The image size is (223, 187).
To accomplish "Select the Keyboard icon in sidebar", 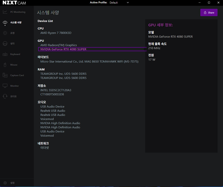I will 5,54.
